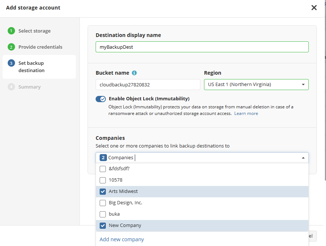
Task: Click the Destination display name field
Action: [x=202, y=47]
